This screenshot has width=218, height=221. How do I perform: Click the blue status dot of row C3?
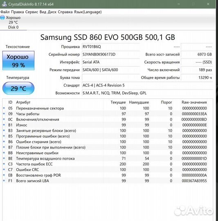tap(4, 164)
